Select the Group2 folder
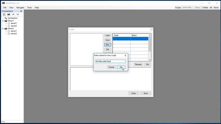The width and height of the screenshot is (221, 124). click(x=11, y=28)
